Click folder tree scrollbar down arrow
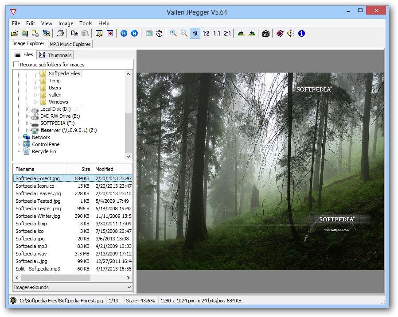 point(129,157)
